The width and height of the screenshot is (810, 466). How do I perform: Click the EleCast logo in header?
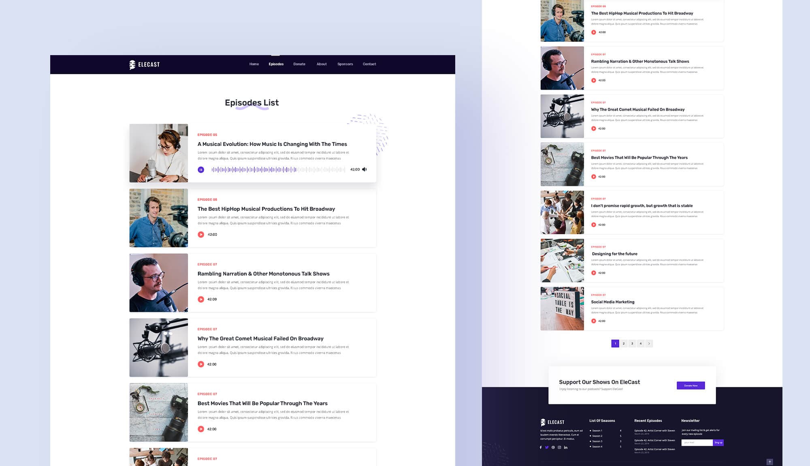tap(145, 64)
